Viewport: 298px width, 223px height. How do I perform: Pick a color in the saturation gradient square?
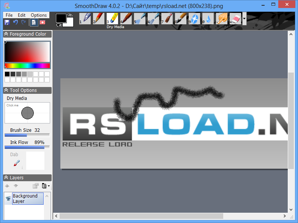click(x=27, y=52)
